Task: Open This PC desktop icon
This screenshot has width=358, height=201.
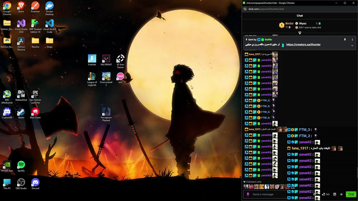Action: click(7, 184)
